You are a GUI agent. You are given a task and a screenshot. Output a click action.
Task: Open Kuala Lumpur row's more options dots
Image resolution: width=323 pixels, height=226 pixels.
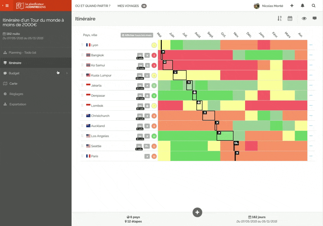[x=311, y=75]
